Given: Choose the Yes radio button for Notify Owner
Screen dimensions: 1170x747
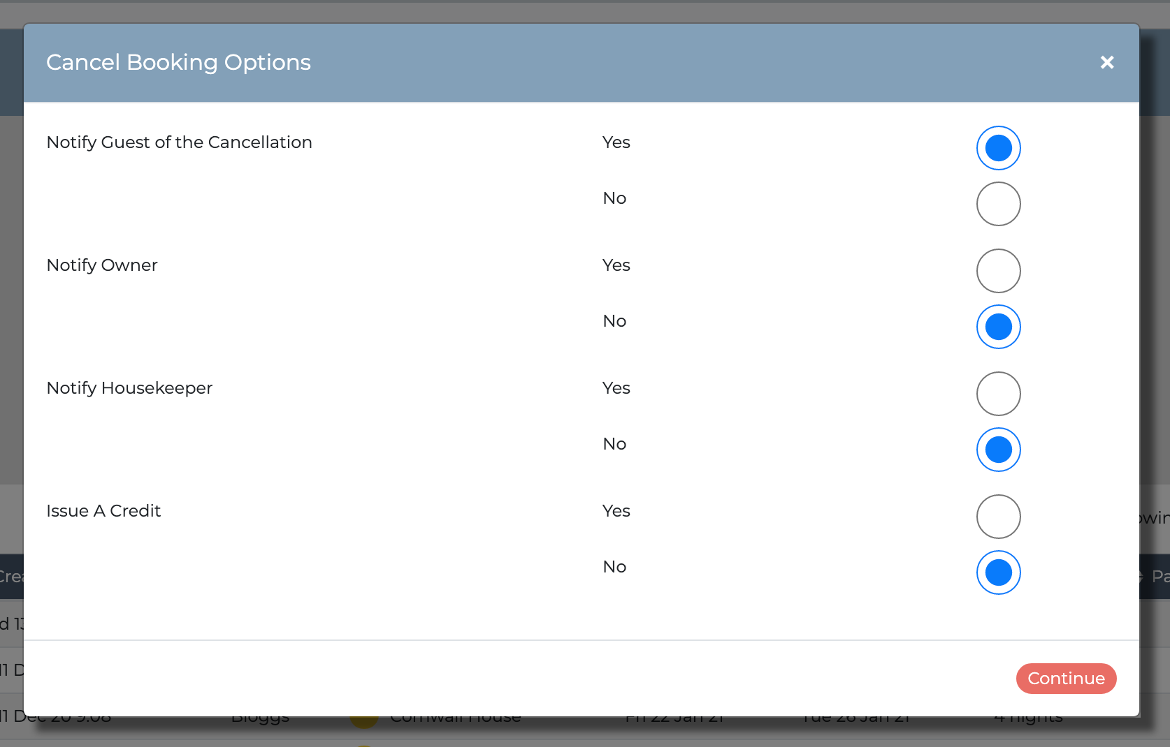Looking at the screenshot, I should [x=998, y=271].
